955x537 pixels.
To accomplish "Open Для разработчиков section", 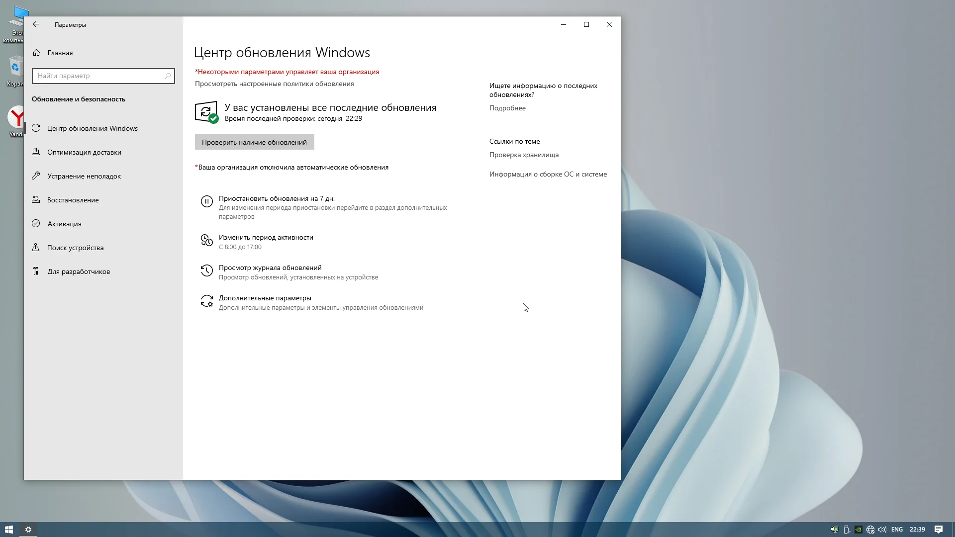I will (x=79, y=271).
